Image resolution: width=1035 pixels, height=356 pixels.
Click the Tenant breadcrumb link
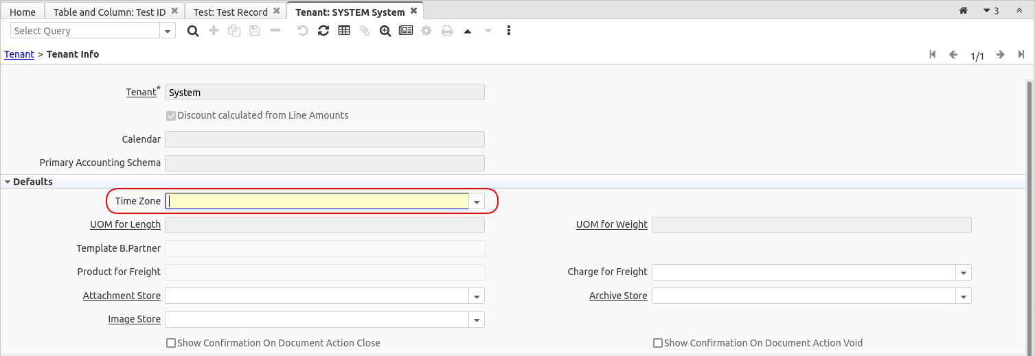[x=19, y=54]
